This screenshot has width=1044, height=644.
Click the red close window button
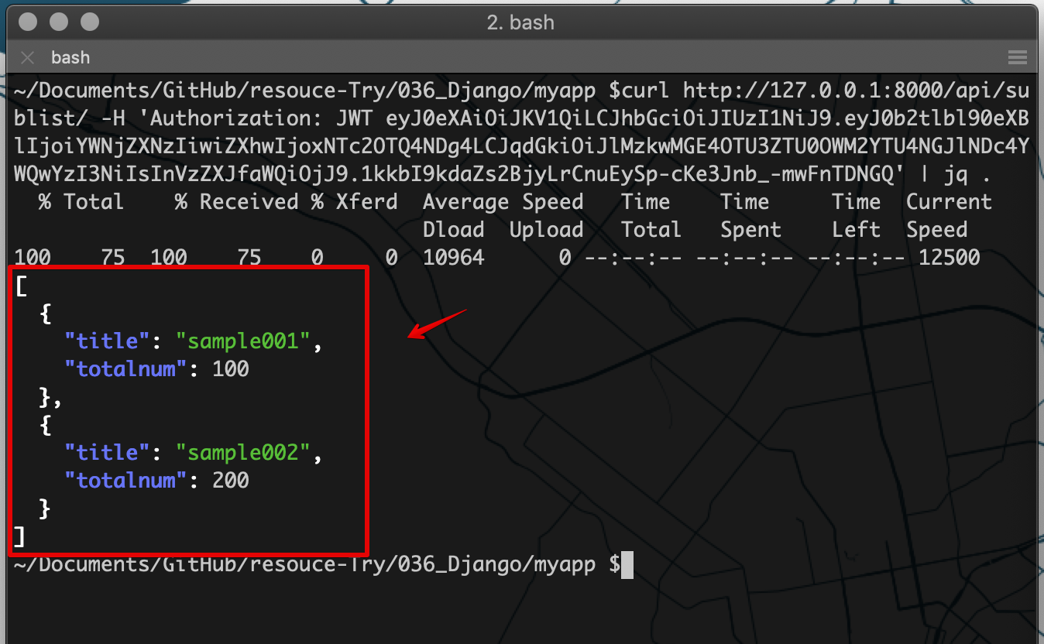[x=28, y=22]
